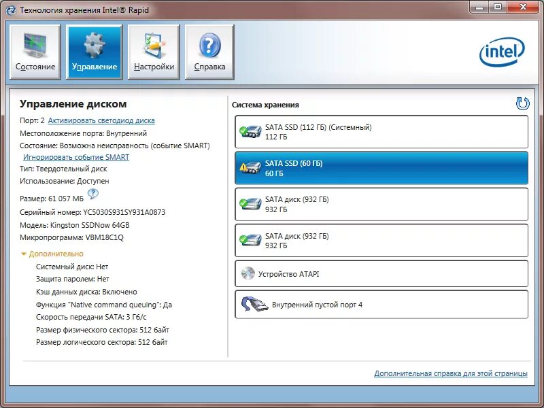Click Активировать светодиод диска link
The image size is (544, 408).
coord(101,120)
